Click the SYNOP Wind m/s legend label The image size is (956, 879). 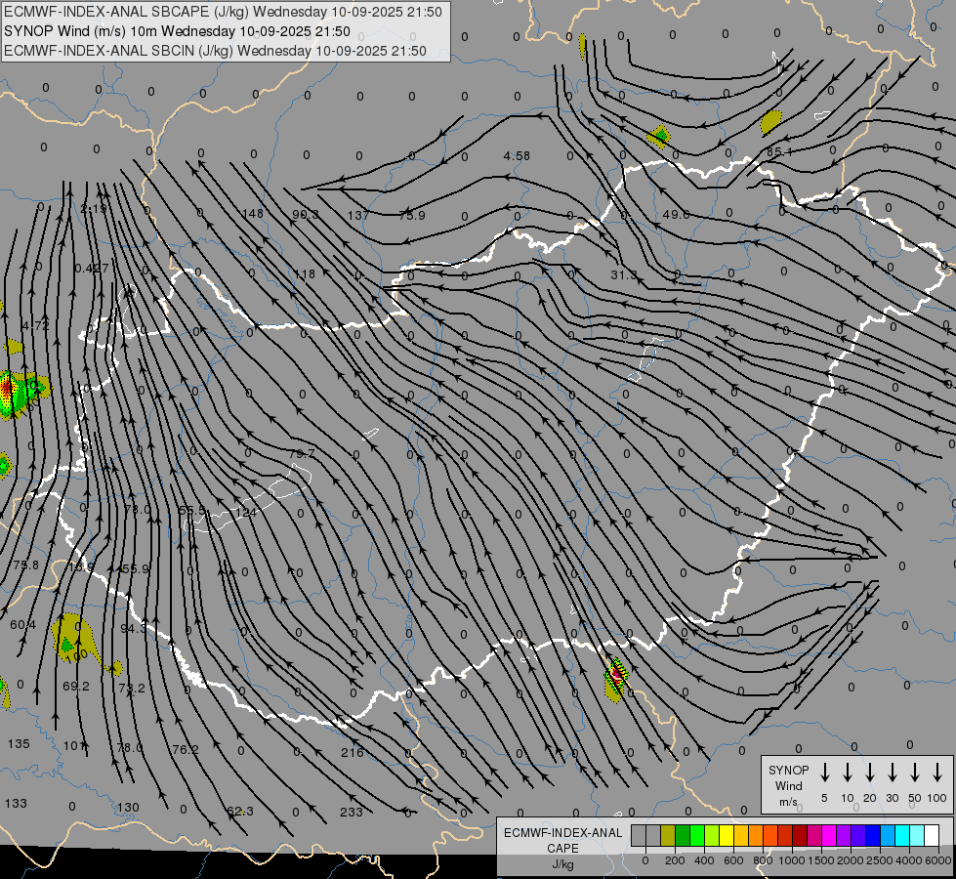[788, 785]
